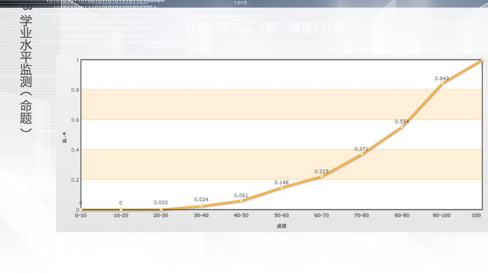The height and width of the screenshot is (274, 488).
Task: Select the 0.002 data point marker
Action: coord(161,209)
